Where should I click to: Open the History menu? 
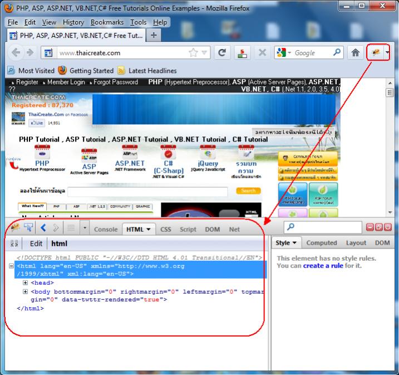click(x=73, y=22)
